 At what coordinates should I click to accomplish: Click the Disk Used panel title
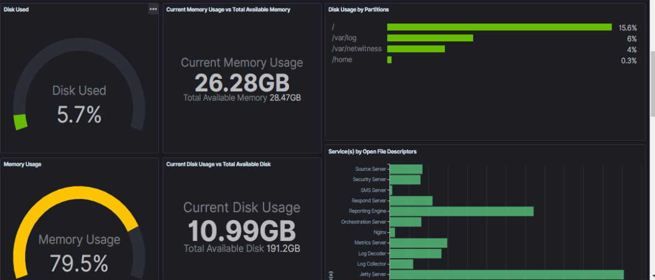pos(16,10)
